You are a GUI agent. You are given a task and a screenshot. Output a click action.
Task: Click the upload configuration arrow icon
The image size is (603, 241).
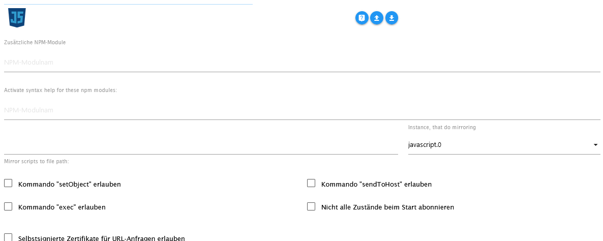pos(377,18)
